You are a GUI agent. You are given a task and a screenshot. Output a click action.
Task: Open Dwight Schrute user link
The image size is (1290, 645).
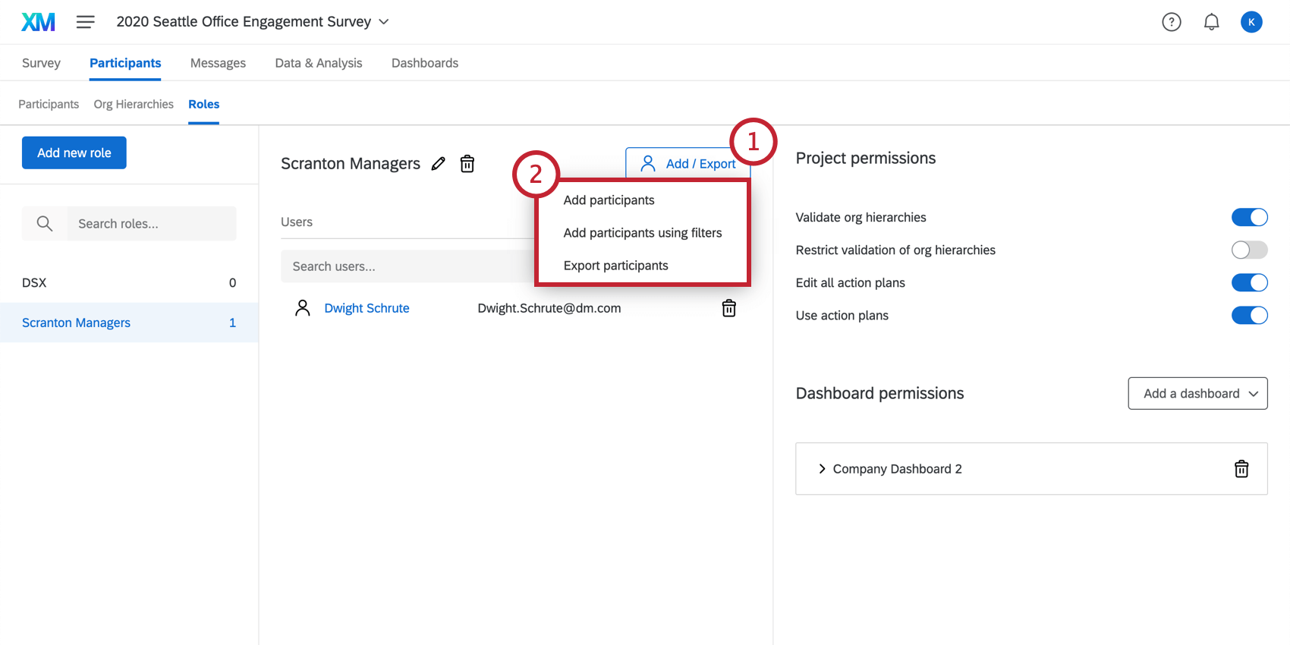(367, 308)
